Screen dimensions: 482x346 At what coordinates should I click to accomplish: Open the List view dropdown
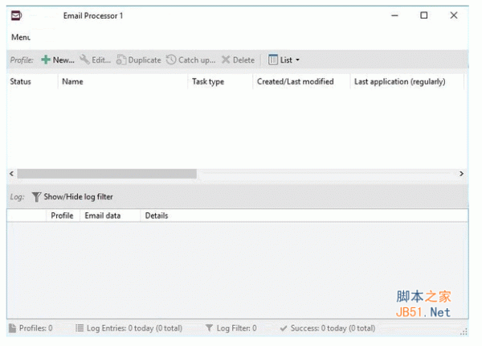pyautogui.click(x=284, y=60)
